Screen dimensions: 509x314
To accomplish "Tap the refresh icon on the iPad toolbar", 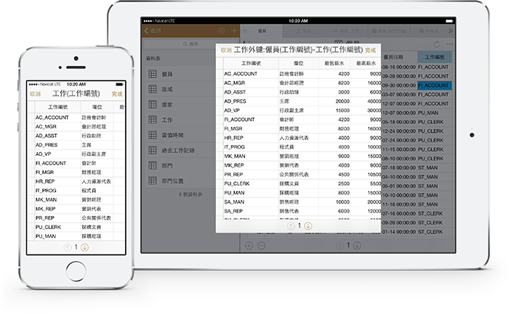I will 437,44.
